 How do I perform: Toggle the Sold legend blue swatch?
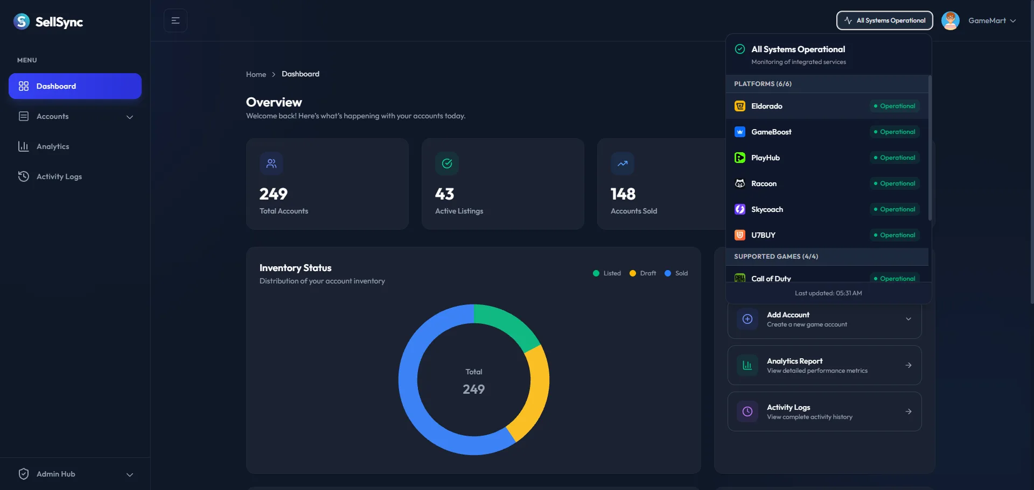pos(668,273)
